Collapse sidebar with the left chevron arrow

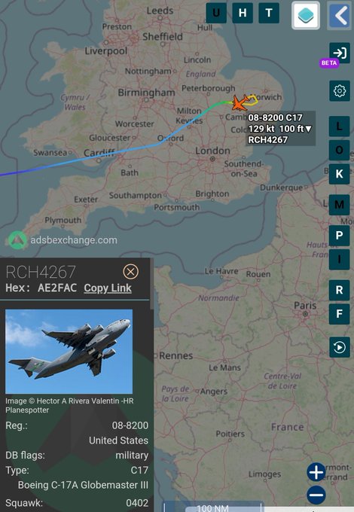[x=340, y=15]
